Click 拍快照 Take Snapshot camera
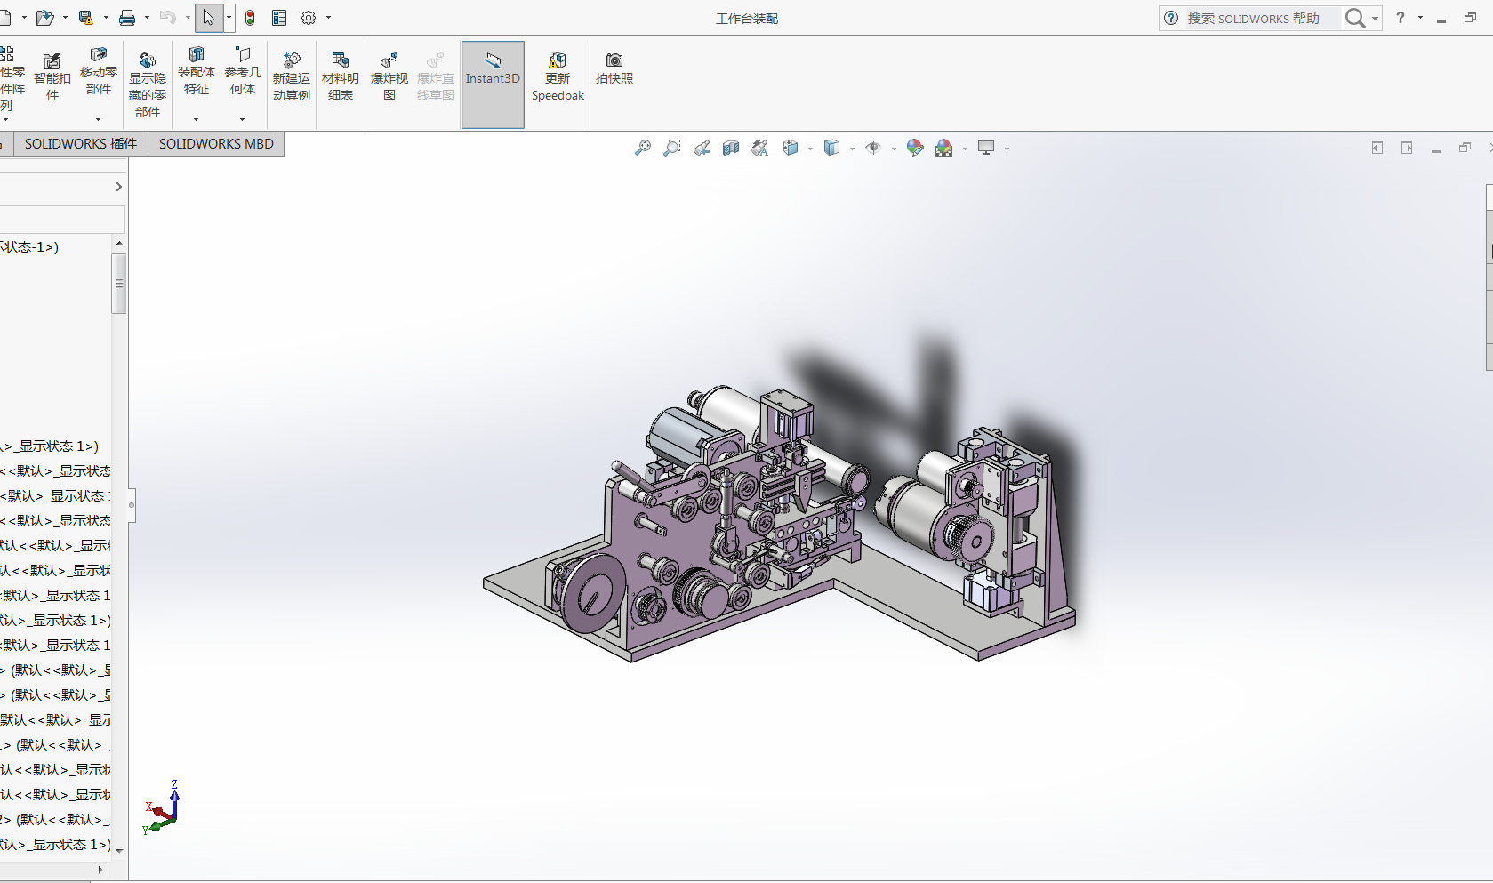Image resolution: width=1493 pixels, height=883 pixels. point(614,68)
